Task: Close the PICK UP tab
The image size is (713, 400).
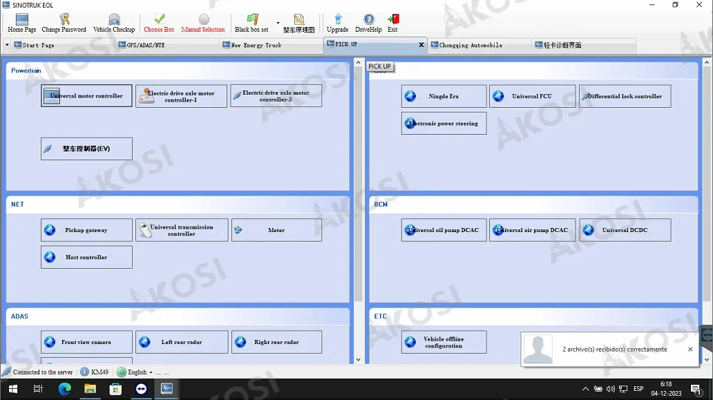Action: (421, 44)
